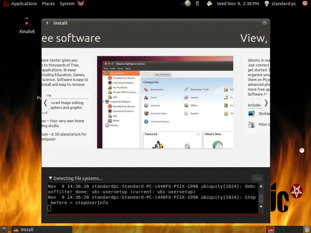Click the Shotwell icon in the slide
The image size is (311, 233).
[251, 113]
